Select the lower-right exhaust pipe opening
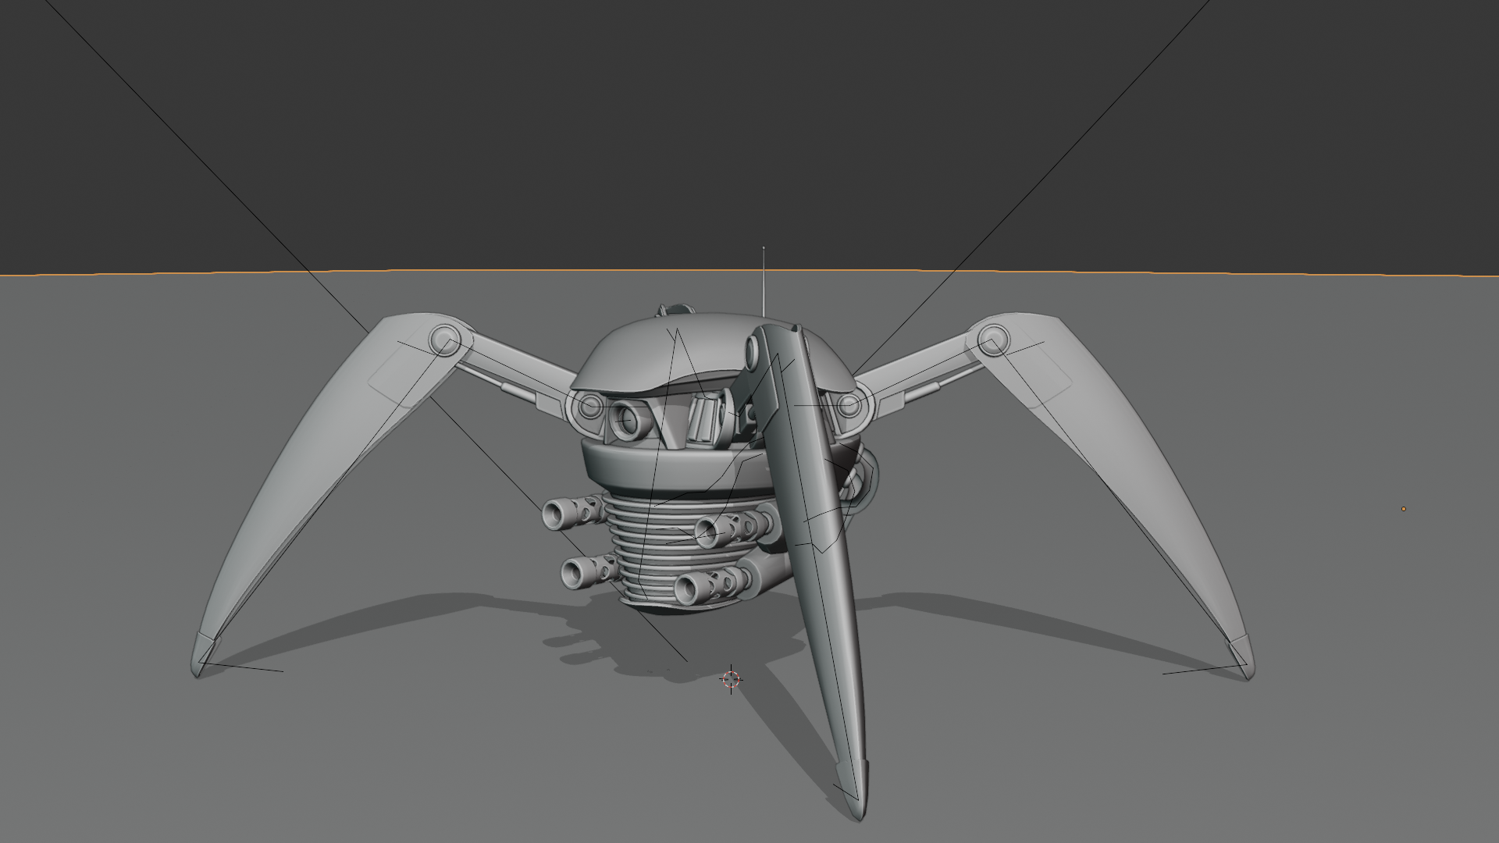Screen dimensions: 1499x843 point(687,589)
